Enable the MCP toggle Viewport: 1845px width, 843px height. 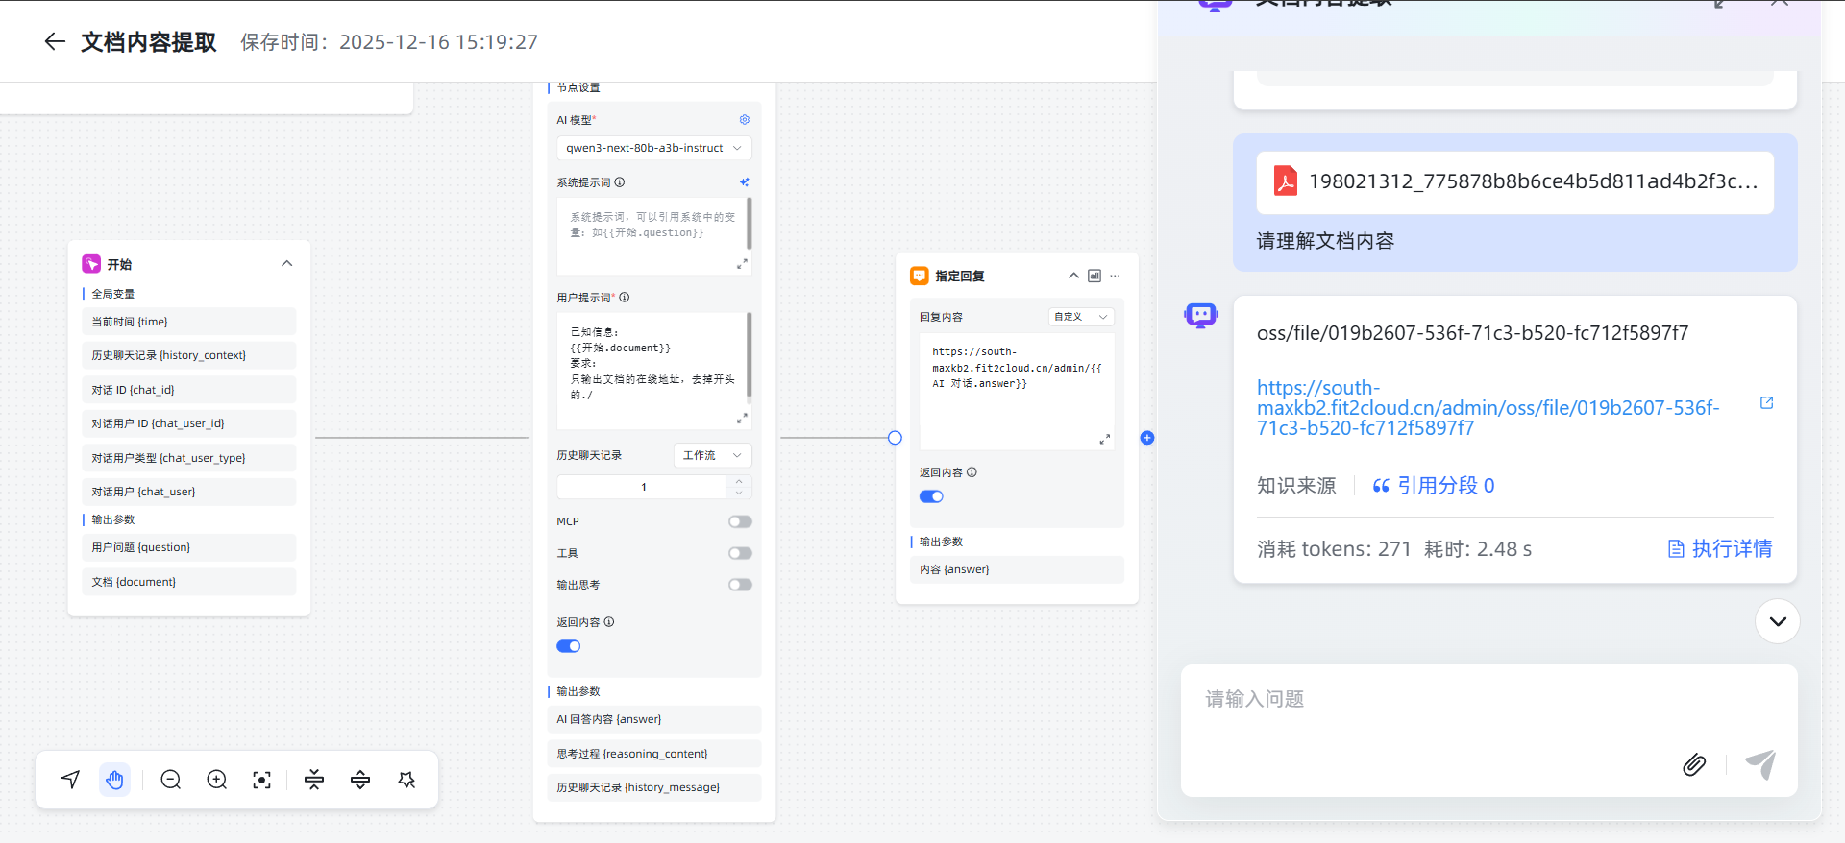(740, 521)
